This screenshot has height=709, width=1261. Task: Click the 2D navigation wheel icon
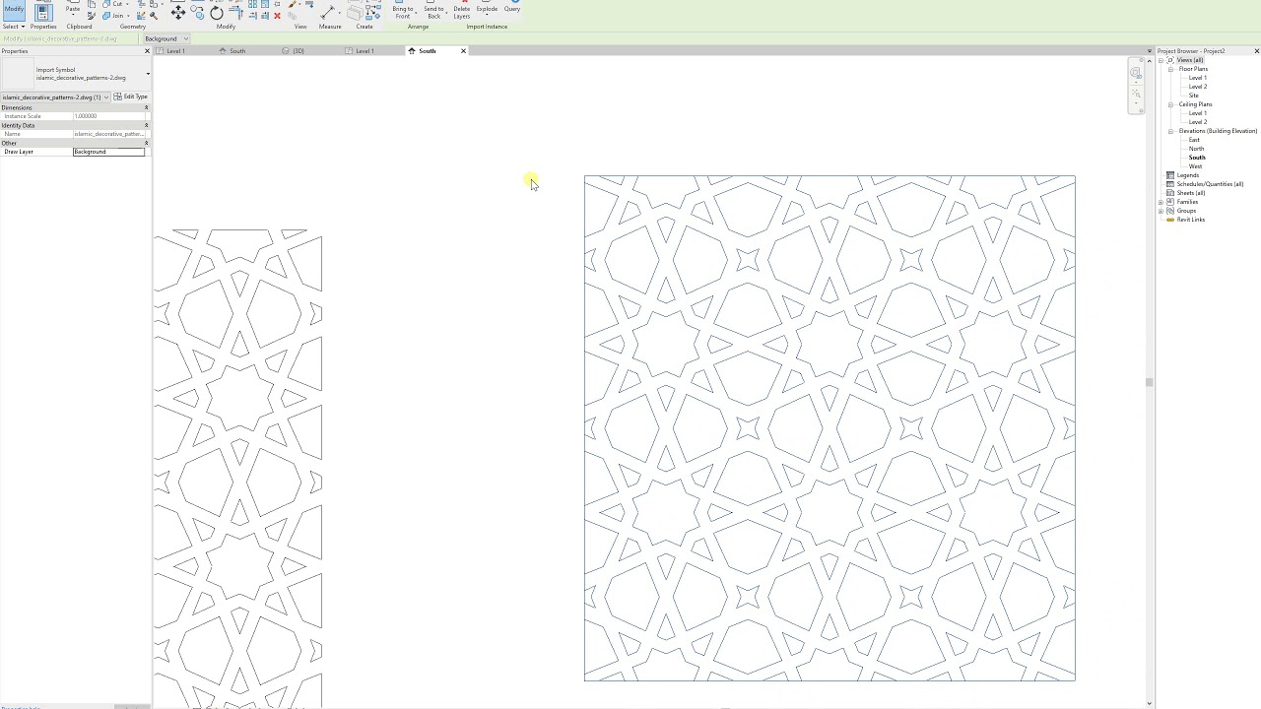point(1136,73)
